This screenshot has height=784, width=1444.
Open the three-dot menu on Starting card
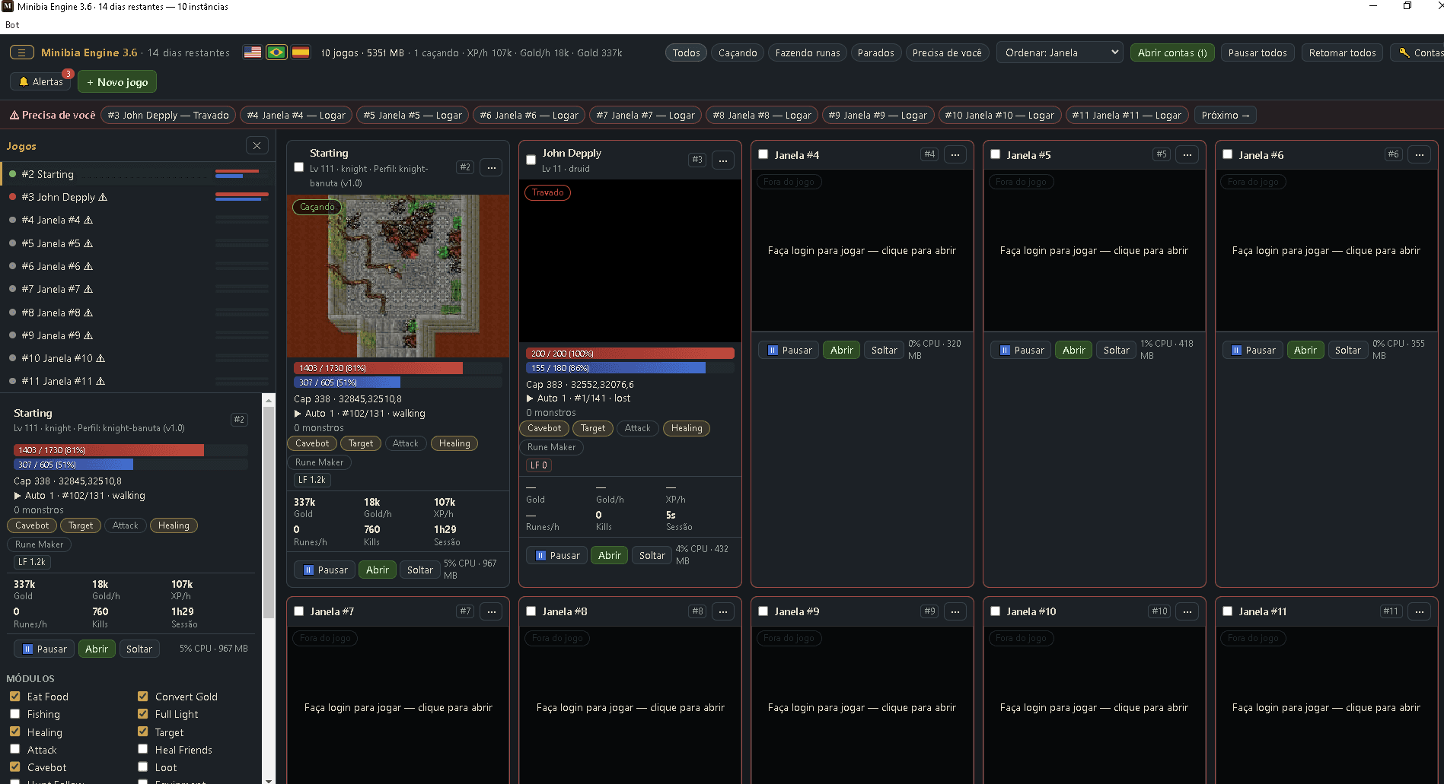point(491,167)
